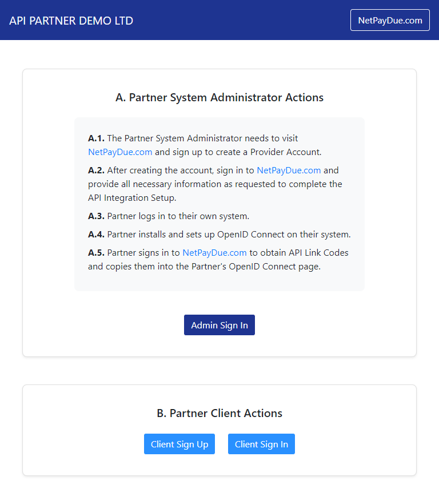The width and height of the screenshot is (439, 496).
Task: Click the API Integration Setup text
Action: pyautogui.click(x=132, y=198)
